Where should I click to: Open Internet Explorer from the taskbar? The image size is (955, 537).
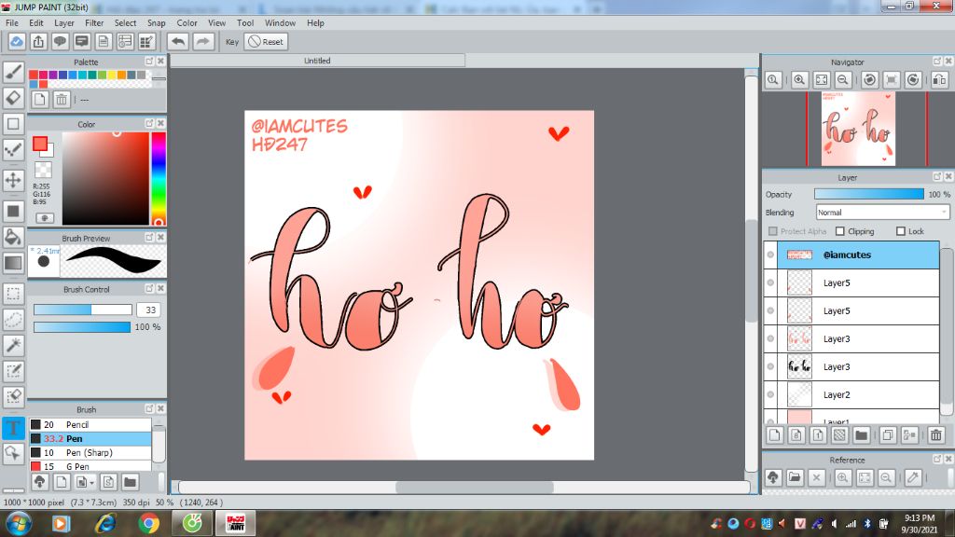[x=104, y=524]
